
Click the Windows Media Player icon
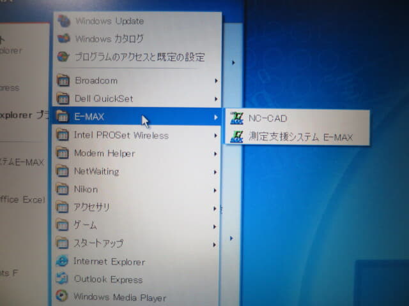(62, 296)
